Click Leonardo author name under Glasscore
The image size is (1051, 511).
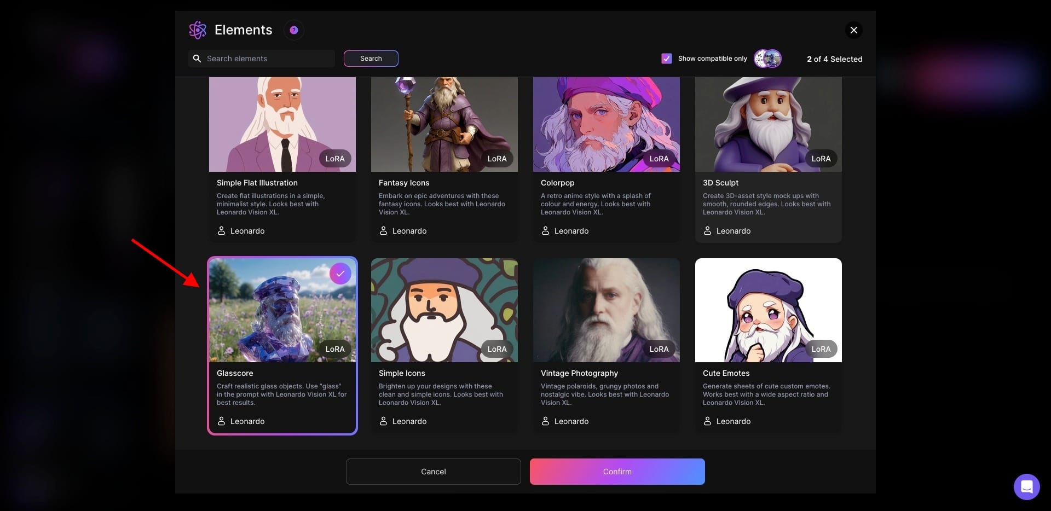tap(247, 421)
